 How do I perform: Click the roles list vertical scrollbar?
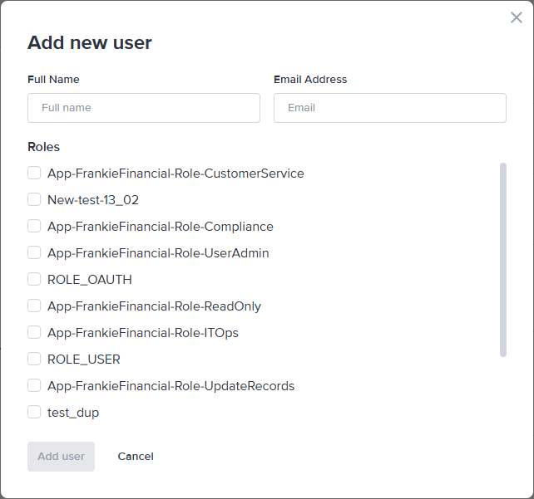pyautogui.click(x=502, y=259)
